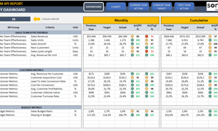
Task: Click the Choose Month hint label
Action: [51, 19]
